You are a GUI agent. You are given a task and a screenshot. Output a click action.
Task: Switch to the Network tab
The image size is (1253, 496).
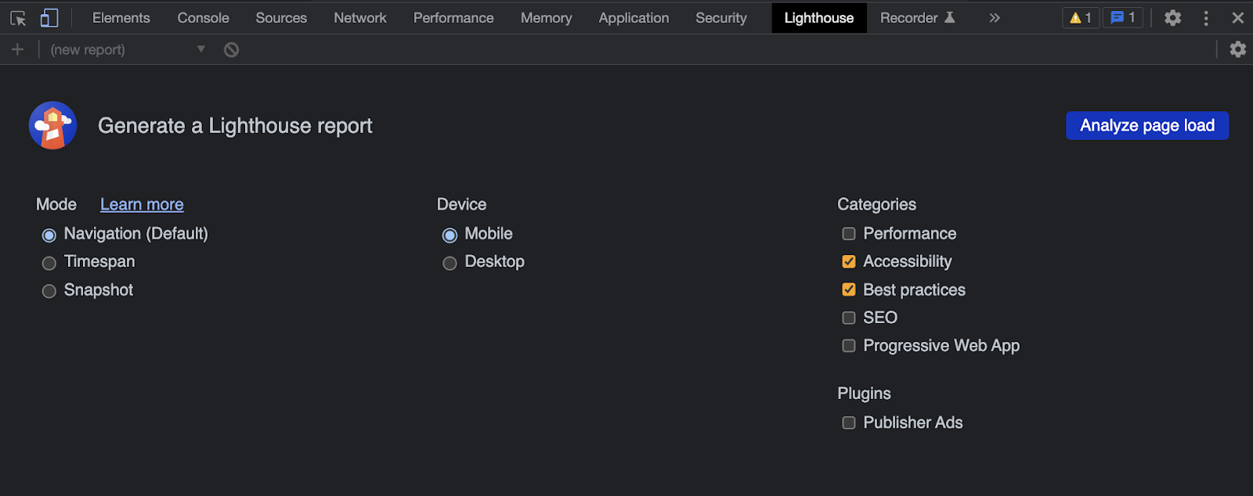pos(360,17)
